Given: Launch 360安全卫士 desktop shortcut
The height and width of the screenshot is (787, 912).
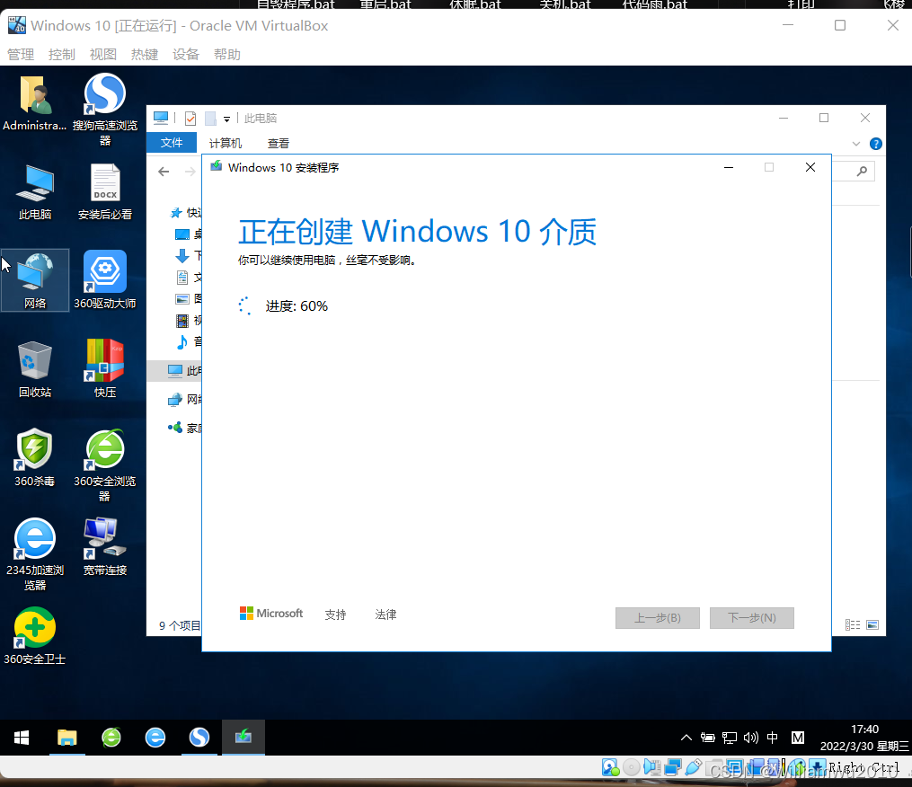Looking at the screenshot, I should tap(35, 636).
